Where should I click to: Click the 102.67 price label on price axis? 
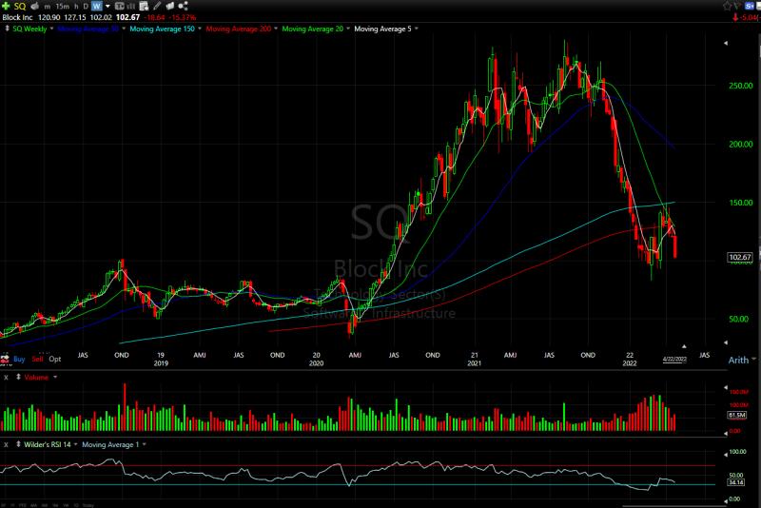(x=740, y=257)
